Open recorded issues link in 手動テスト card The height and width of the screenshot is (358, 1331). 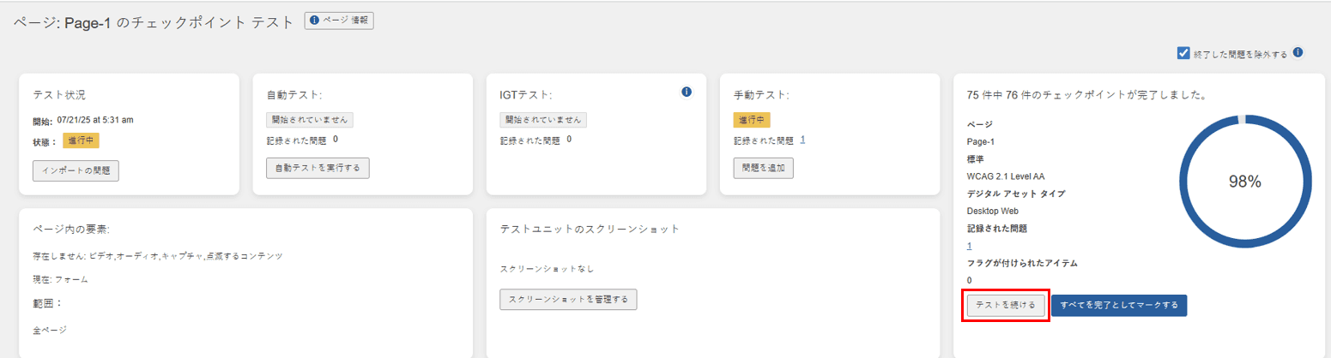[803, 140]
